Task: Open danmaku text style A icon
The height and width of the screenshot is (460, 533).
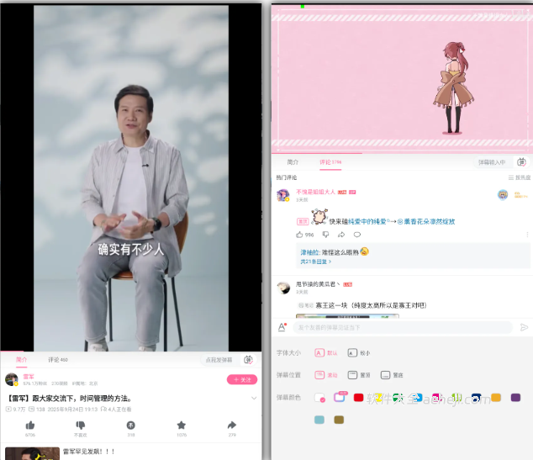Action: (x=282, y=327)
